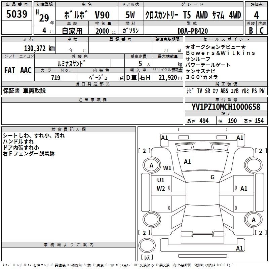
Task: Click the G mark on the windshield
Action: [x=213, y=177]
